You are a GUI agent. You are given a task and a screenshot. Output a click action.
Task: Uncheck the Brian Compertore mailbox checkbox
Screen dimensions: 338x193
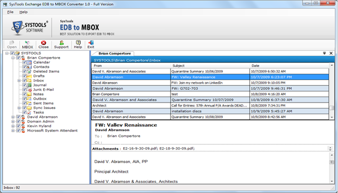point(18,58)
